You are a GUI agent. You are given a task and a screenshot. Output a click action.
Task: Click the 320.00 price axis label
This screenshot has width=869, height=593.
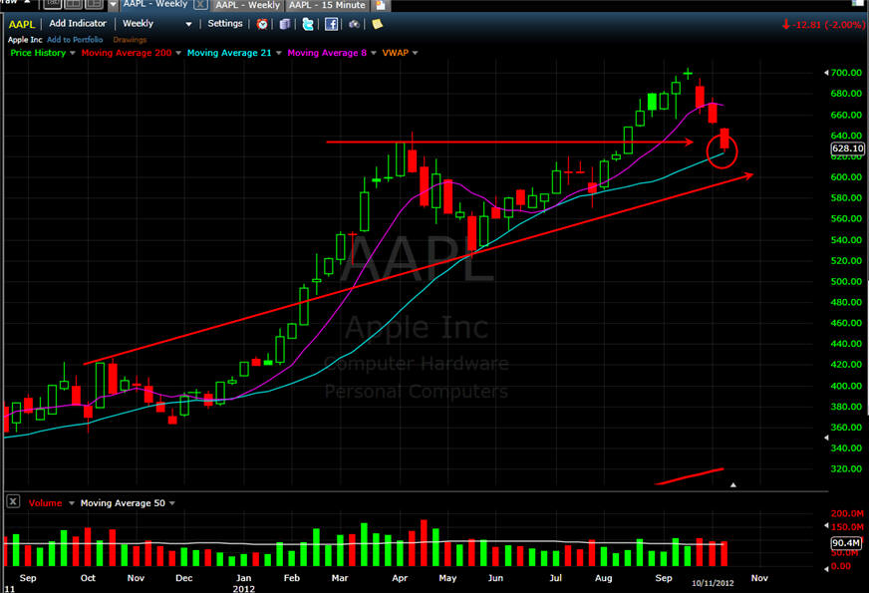point(846,468)
